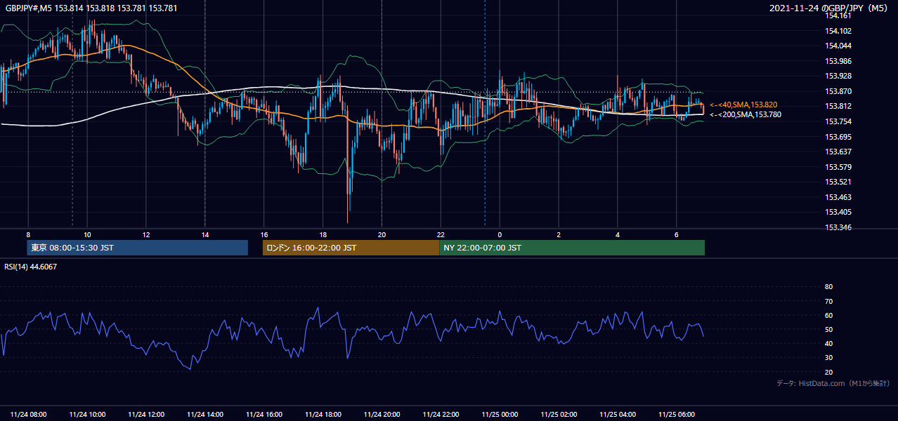
Task: Click price axis value 153.928
Action: tap(838, 76)
